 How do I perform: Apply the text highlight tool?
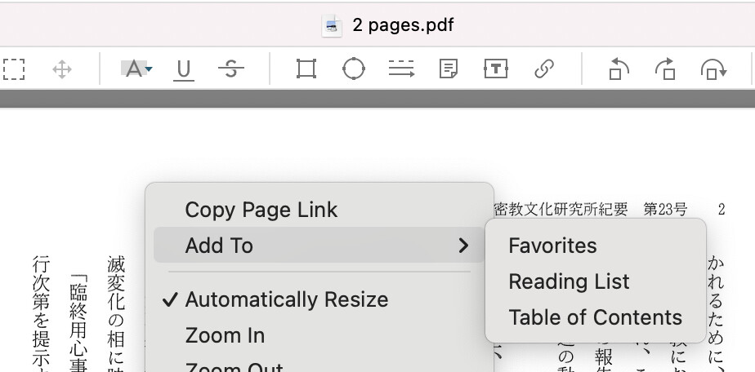coord(132,69)
